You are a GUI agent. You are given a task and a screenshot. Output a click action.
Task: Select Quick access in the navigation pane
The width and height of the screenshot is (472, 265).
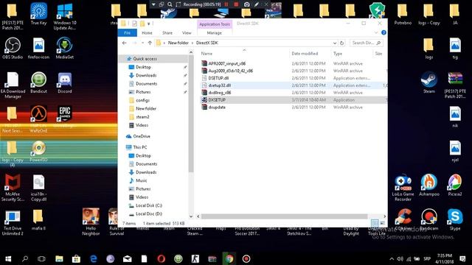click(x=145, y=59)
